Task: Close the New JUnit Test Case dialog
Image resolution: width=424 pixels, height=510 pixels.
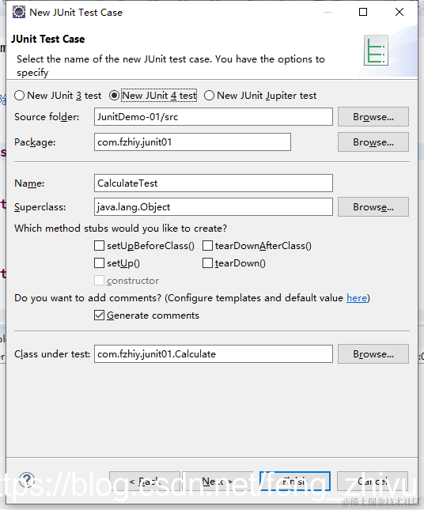Action: [x=399, y=12]
